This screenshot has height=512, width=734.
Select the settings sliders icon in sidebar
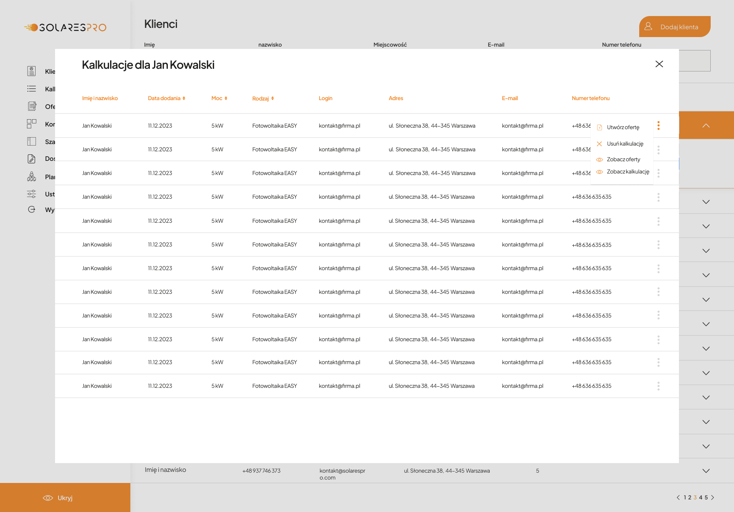click(32, 194)
